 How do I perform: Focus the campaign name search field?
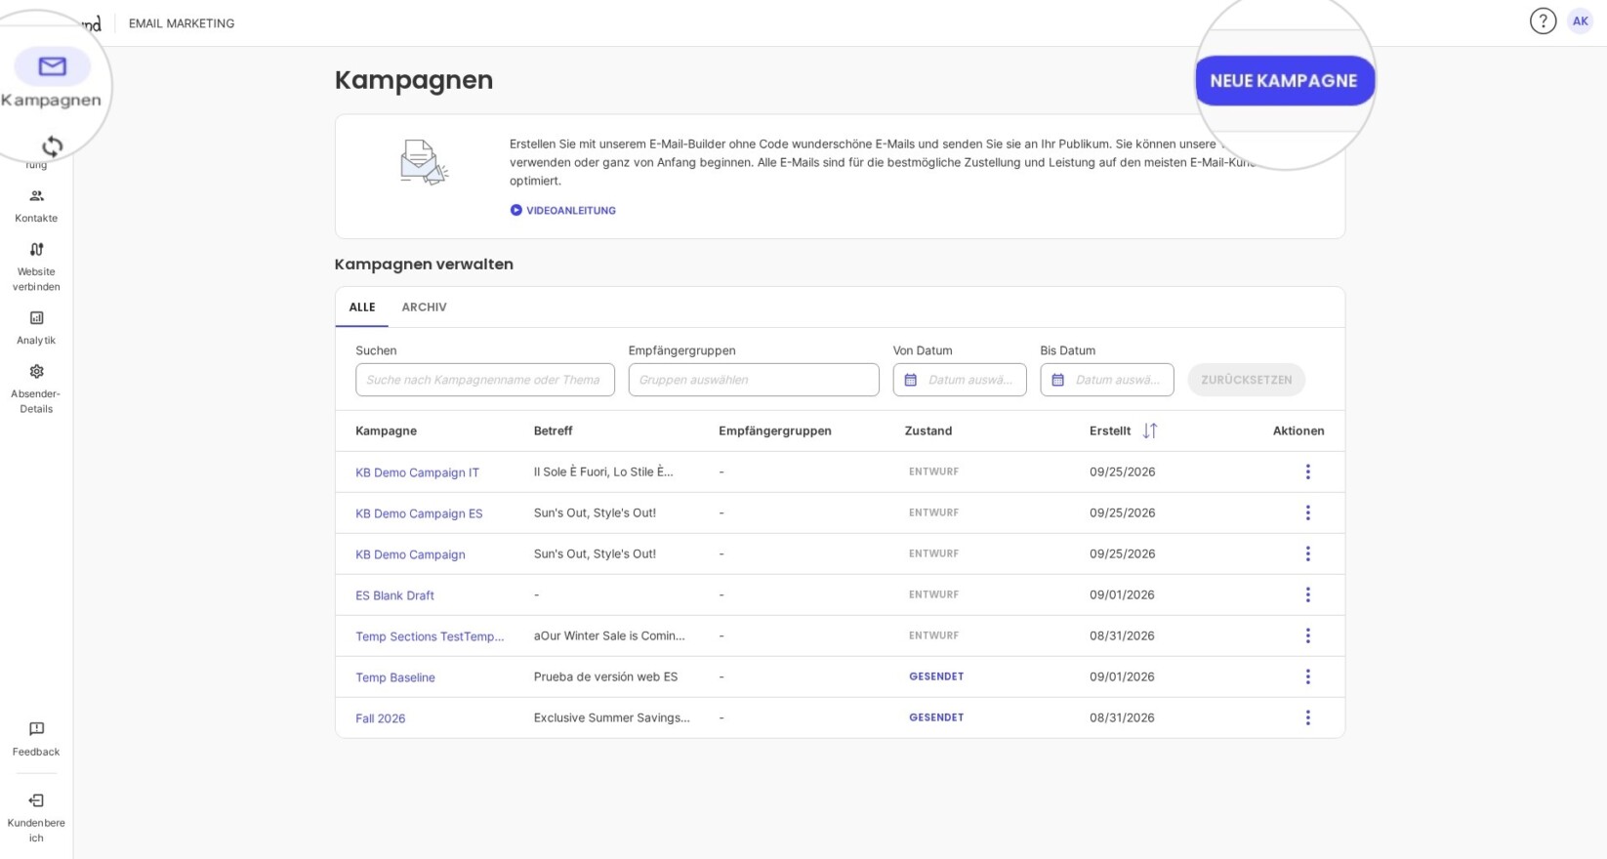point(485,380)
